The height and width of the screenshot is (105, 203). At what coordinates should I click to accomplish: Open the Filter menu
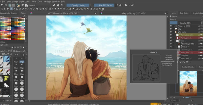(x=34, y=2)
